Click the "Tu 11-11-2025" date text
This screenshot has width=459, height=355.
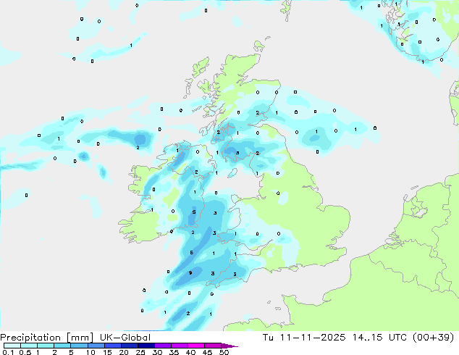[x=304, y=338]
